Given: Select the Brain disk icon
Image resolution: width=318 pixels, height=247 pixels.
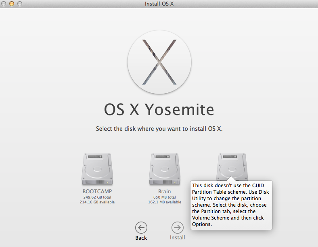Looking at the screenshot, I should pyautogui.click(x=165, y=169).
